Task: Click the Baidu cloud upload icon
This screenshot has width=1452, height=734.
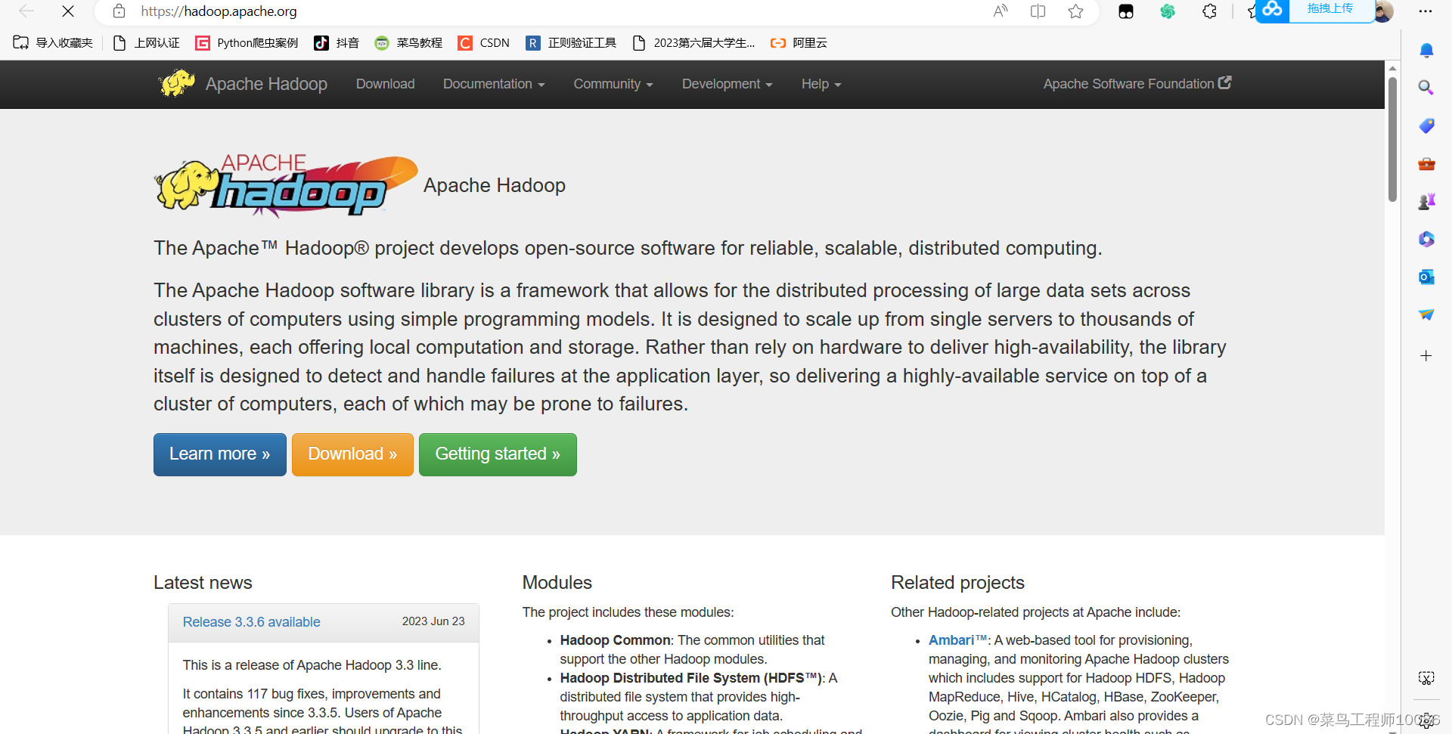Action: tap(1273, 10)
